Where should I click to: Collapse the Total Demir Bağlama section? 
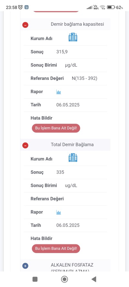coord(25,145)
